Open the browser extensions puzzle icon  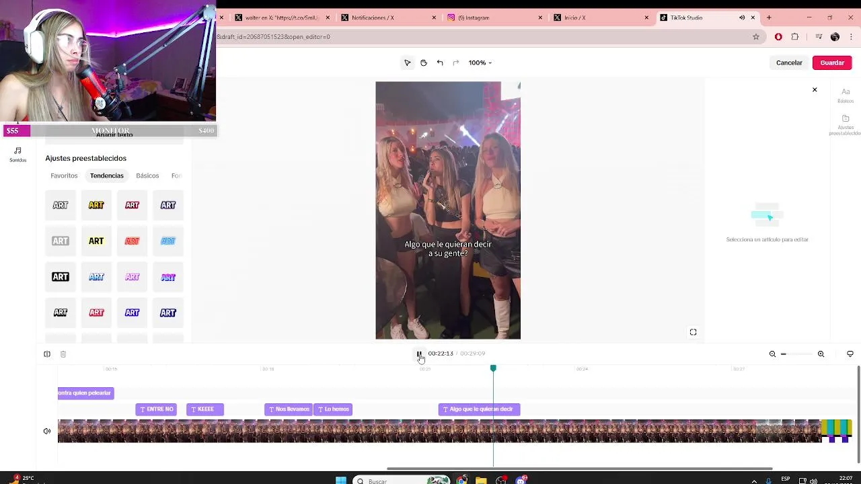[795, 37]
